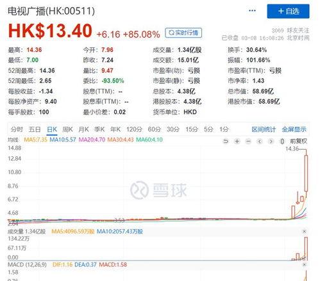Switch to the 60分 chart tab
The width and height of the screenshot is (320, 281).
point(155,129)
